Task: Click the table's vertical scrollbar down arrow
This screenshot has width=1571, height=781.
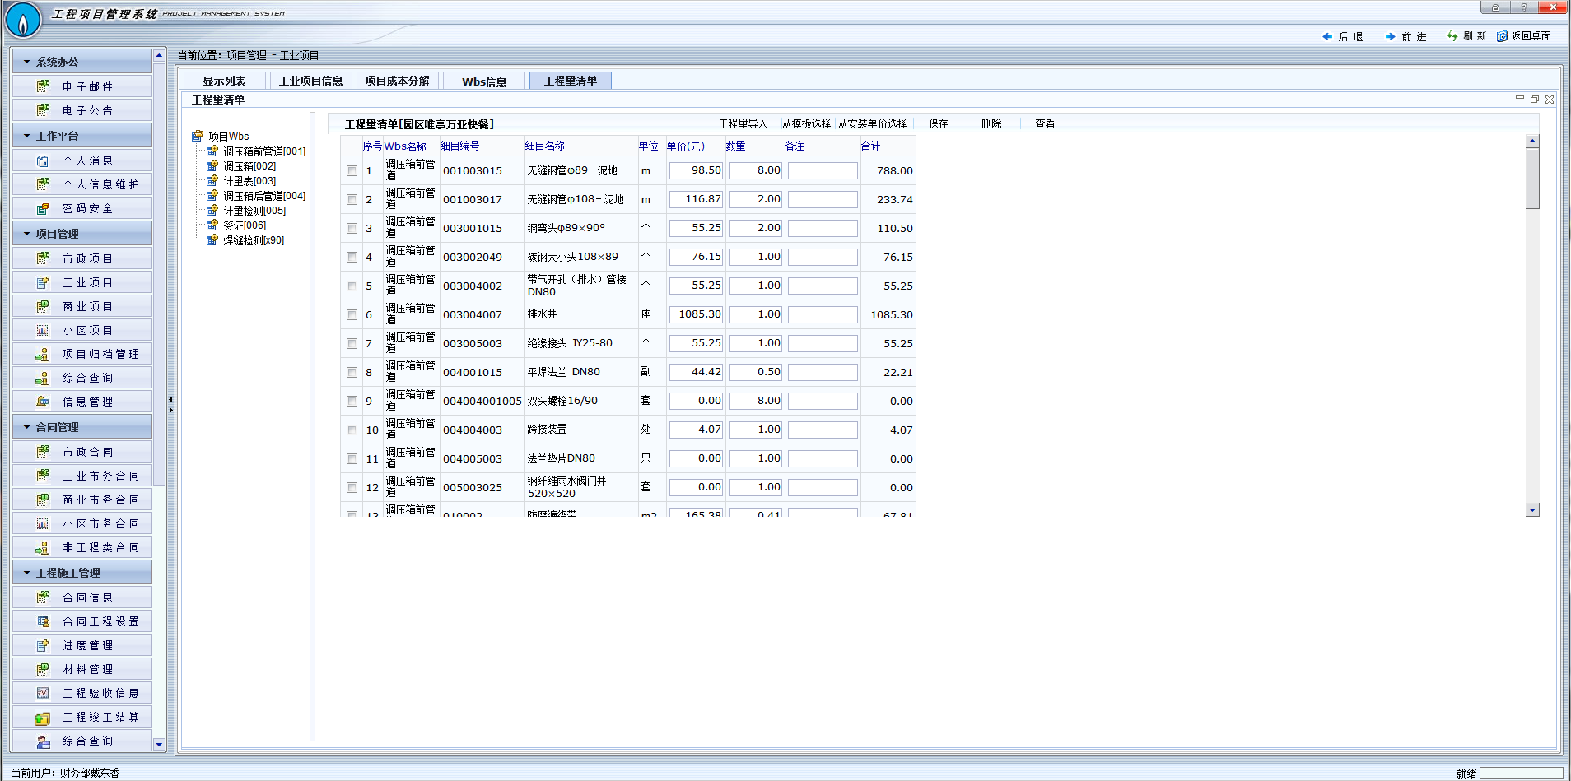Action: [x=1532, y=510]
